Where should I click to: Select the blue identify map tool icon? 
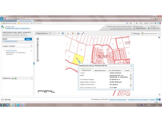[x=63, y=33]
